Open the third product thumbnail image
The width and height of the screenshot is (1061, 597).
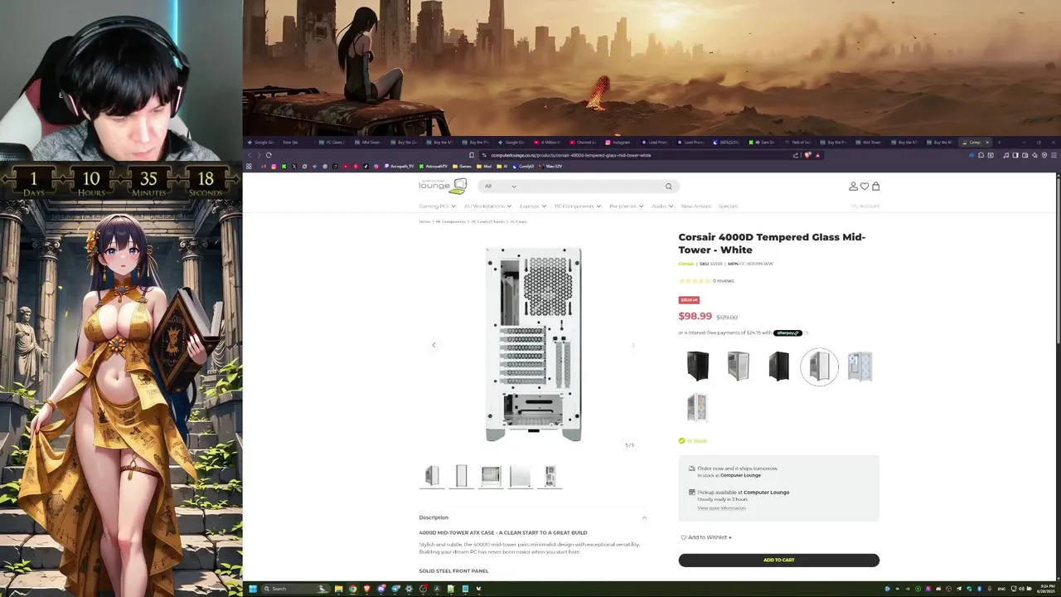(491, 476)
